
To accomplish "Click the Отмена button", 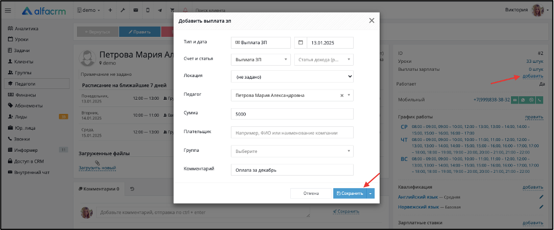I will [x=311, y=193].
